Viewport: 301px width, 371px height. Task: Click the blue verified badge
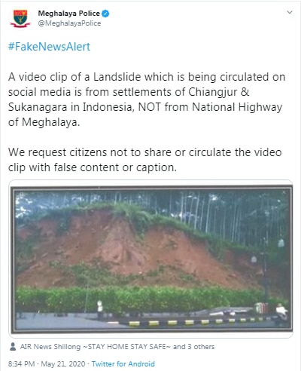105,14
